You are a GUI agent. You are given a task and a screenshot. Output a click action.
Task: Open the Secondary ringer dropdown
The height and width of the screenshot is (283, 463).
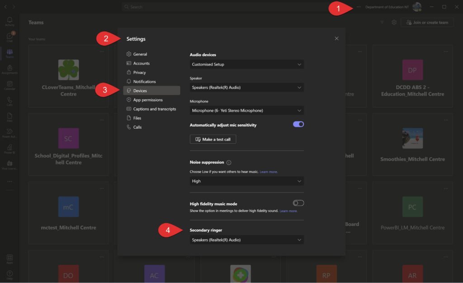[x=246, y=240]
